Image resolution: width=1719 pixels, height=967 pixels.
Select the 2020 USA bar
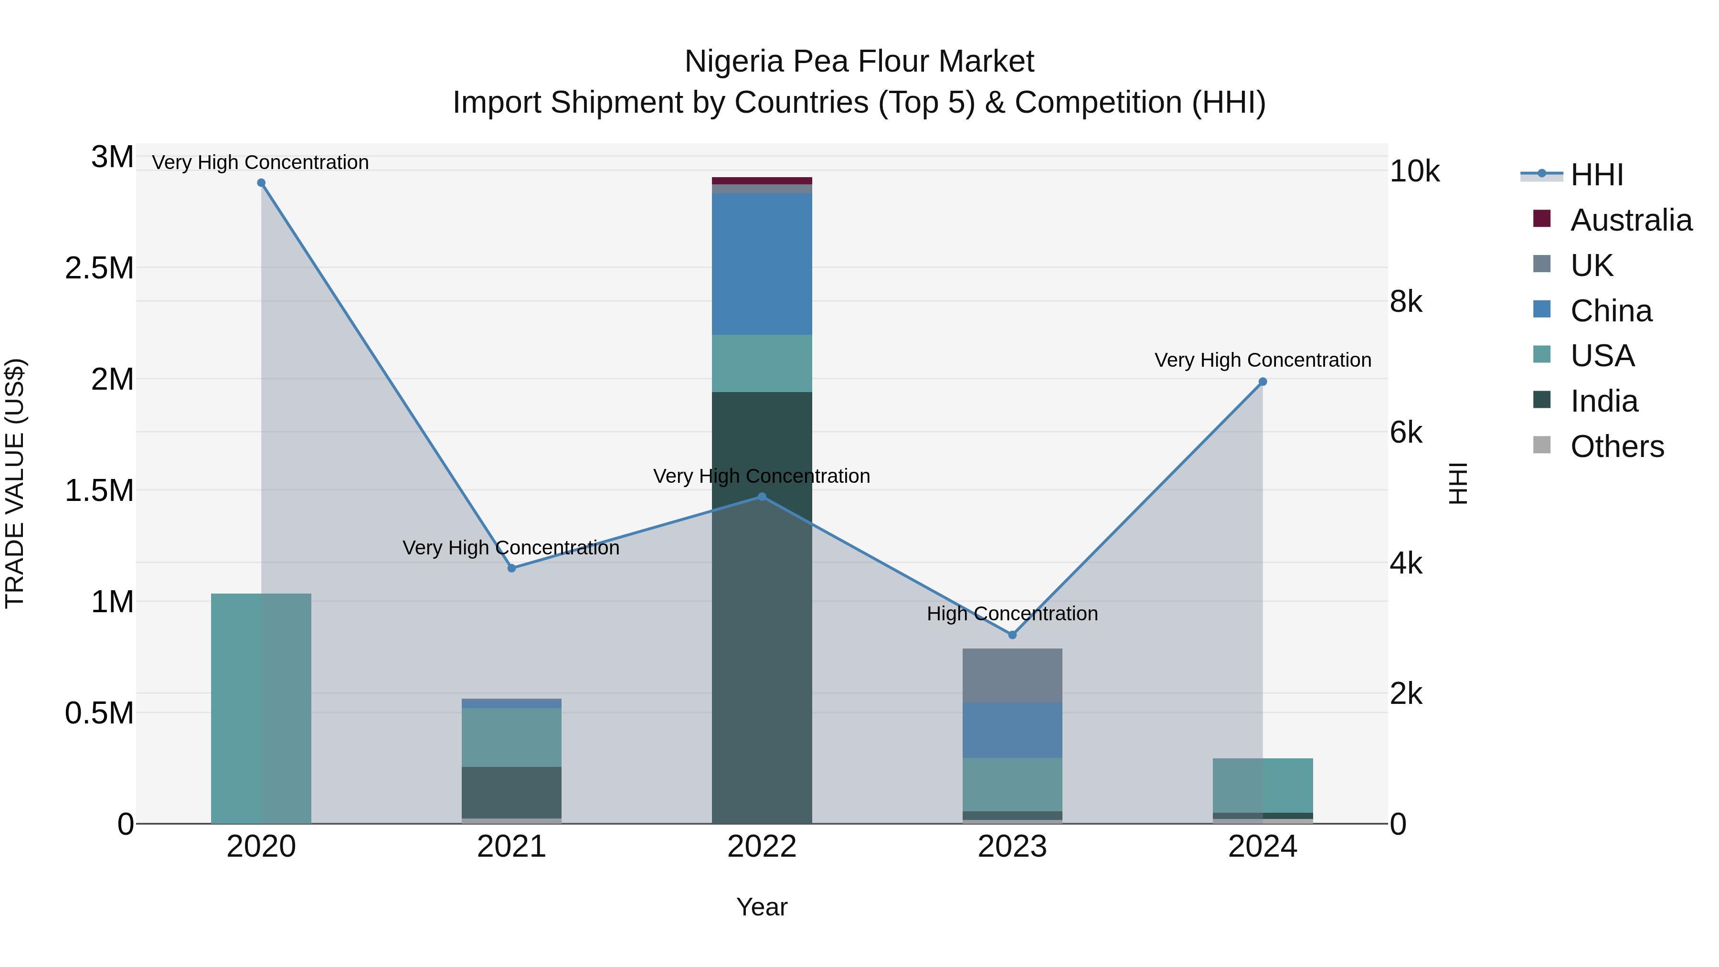click(261, 708)
